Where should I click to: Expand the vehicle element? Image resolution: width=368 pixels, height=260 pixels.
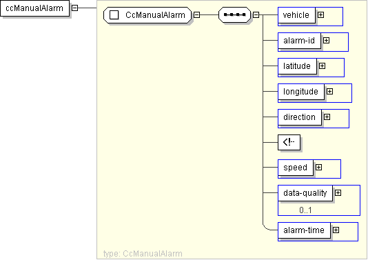320,14
